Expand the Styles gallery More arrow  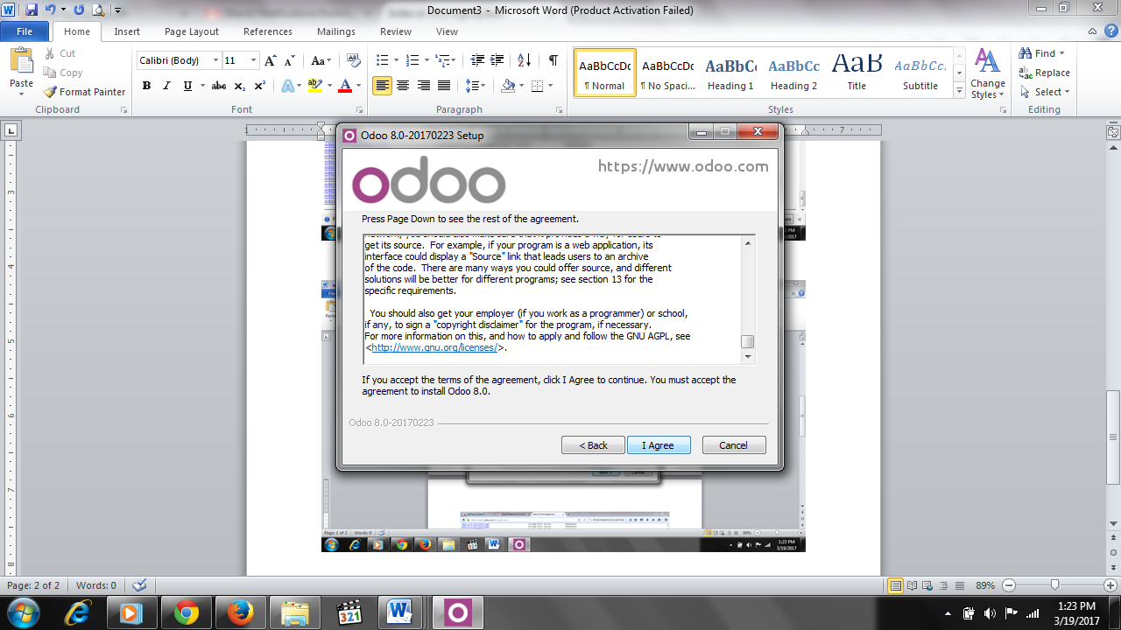click(960, 90)
